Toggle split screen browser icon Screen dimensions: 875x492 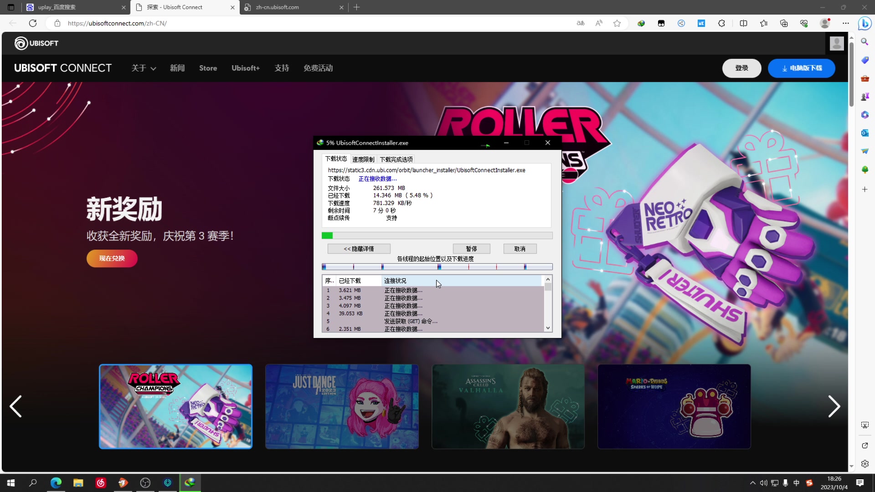pos(743,23)
